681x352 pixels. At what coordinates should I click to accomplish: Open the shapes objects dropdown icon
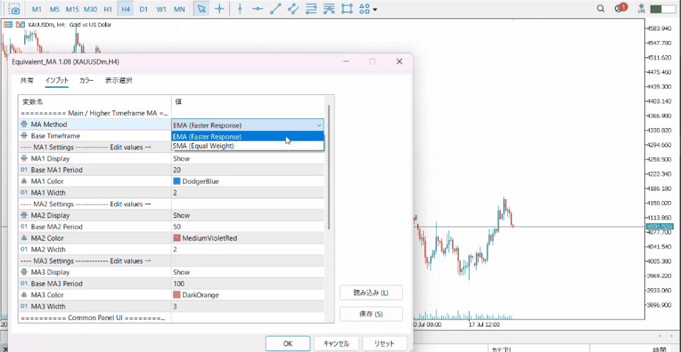368,8
